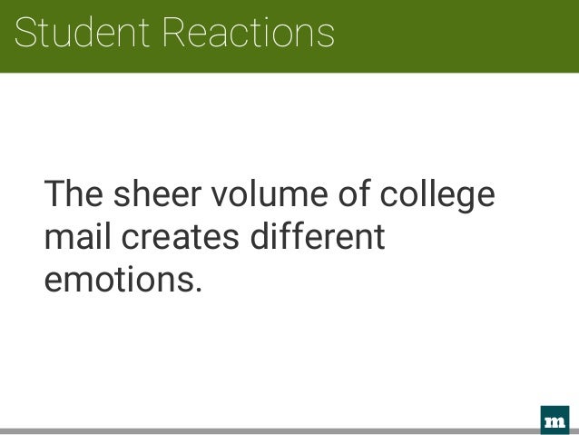The width and height of the screenshot is (579, 435).
Task: Select the word "Student" in the title
Action: (x=82, y=33)
